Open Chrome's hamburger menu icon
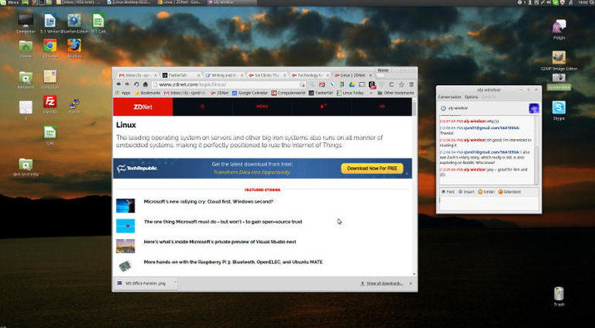 tap(411, 84)
